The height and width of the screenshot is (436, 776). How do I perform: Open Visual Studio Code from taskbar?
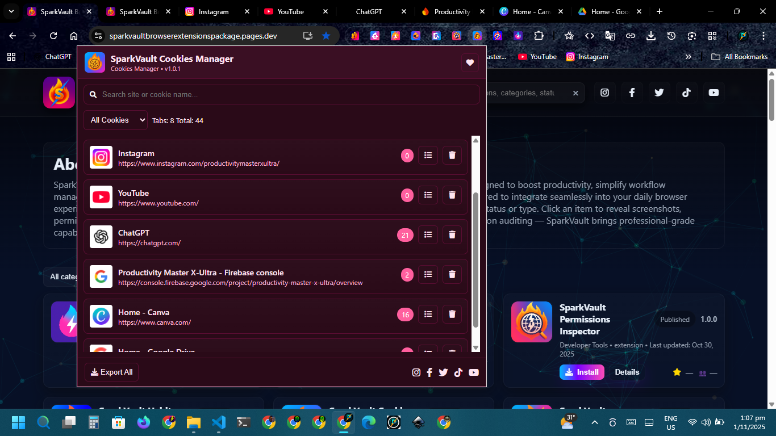click(x=219, y=422)
